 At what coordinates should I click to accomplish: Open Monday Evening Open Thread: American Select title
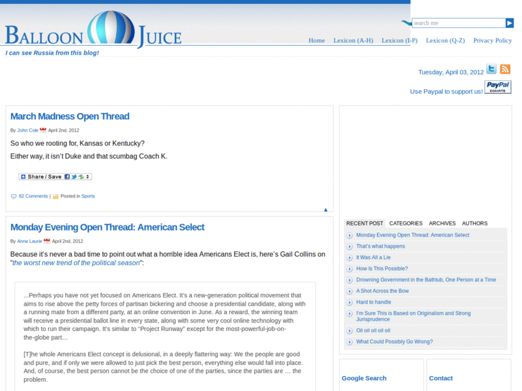point(107,227)
